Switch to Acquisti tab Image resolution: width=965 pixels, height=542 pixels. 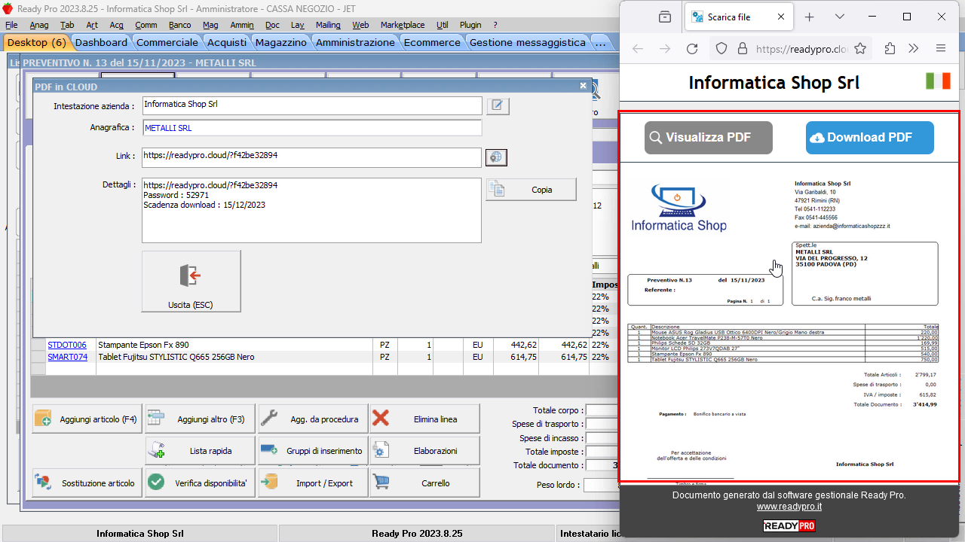click(227, 43)
